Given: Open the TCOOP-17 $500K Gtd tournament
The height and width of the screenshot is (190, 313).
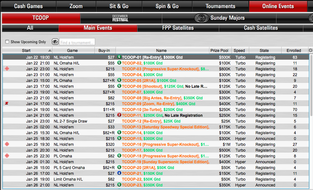Looking at the screenshot, I should [x=142, y=150].
